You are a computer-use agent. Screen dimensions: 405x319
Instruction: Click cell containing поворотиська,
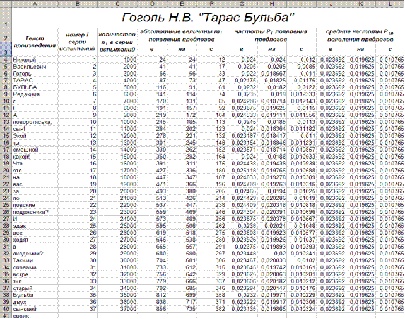[35, 122]
